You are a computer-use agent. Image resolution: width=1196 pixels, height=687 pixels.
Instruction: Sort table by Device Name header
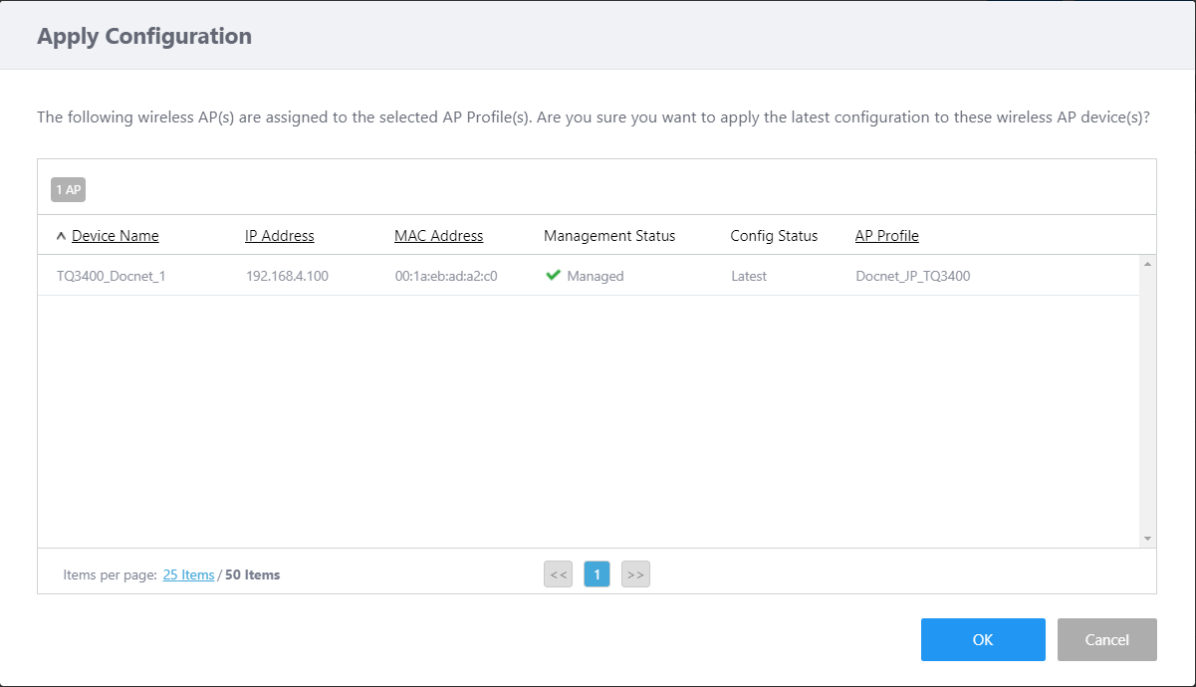click(115, 236)
